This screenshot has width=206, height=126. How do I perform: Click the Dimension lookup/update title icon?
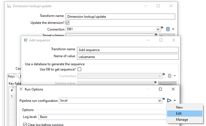click(x=9, y=6)
